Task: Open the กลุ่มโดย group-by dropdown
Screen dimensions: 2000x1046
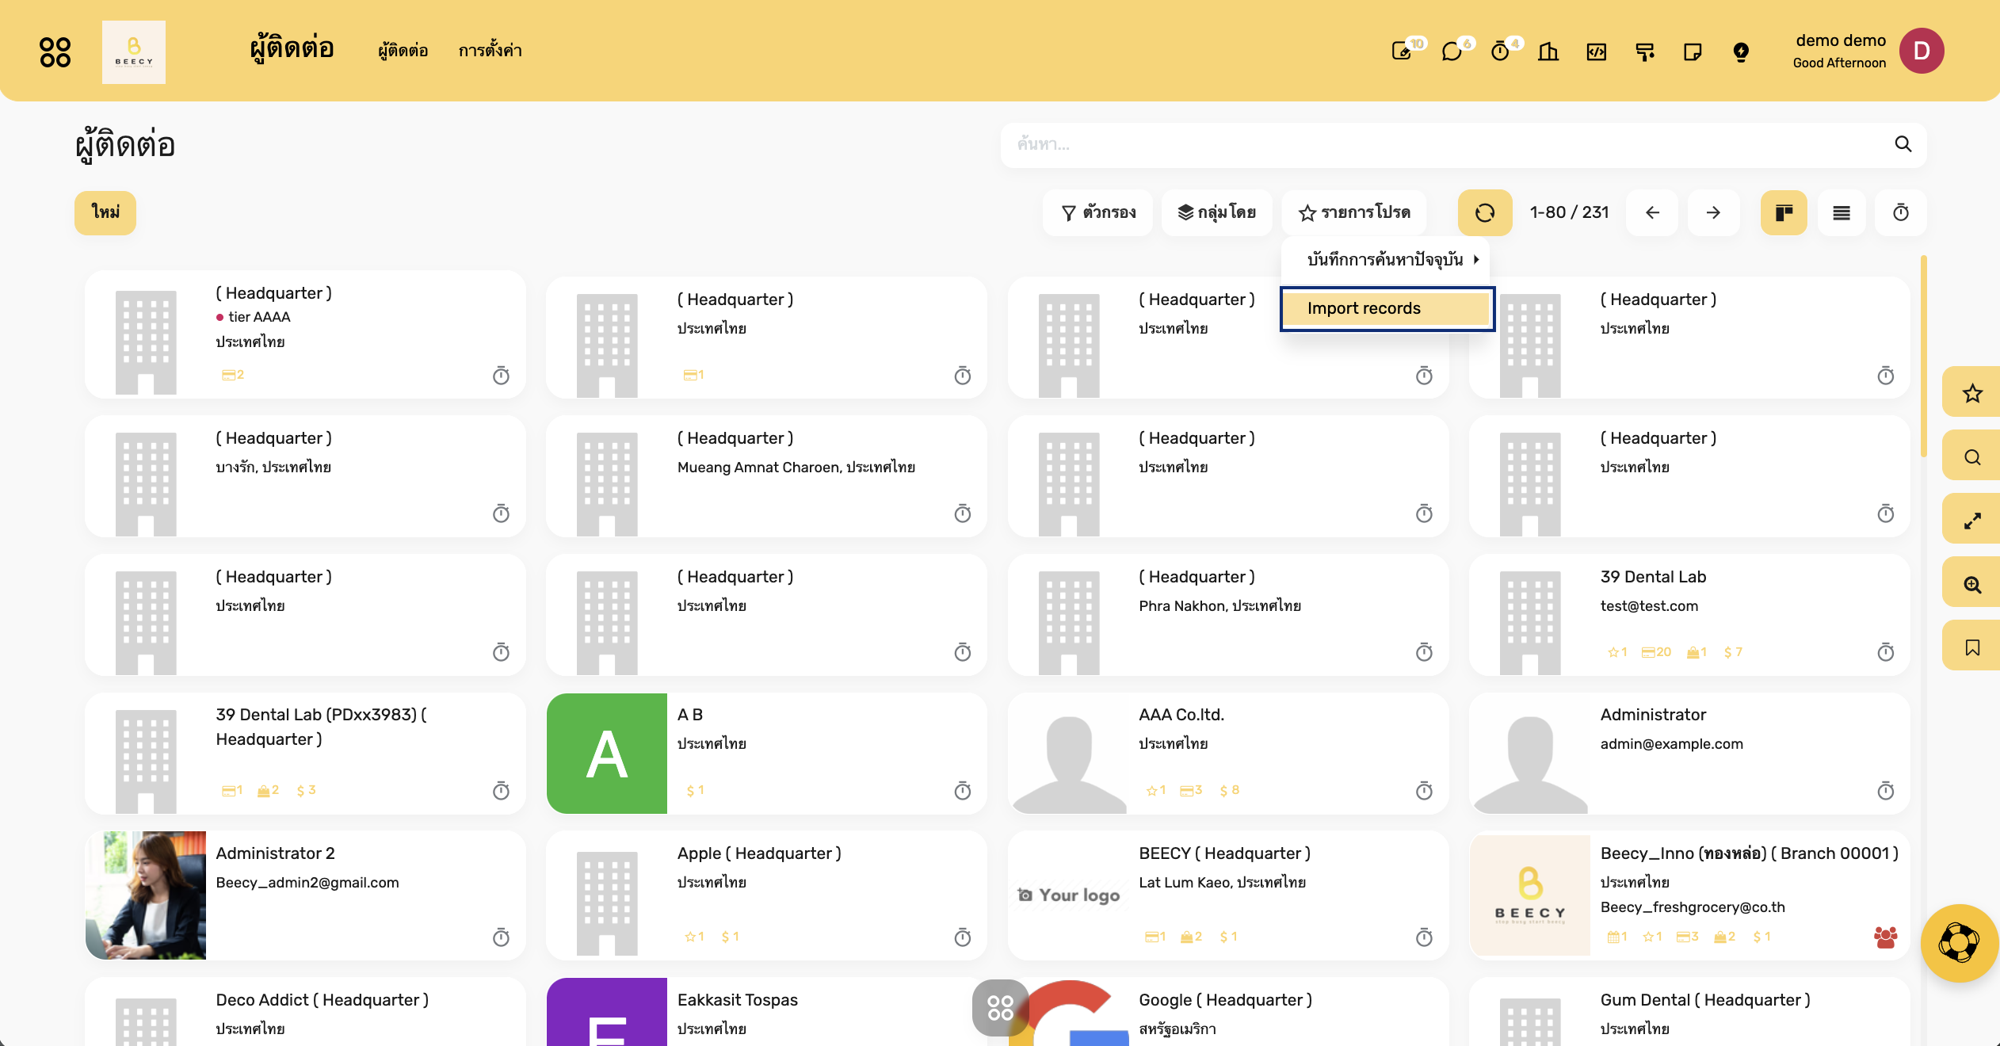Action: pyautogui.click(x=1217, y=212)
